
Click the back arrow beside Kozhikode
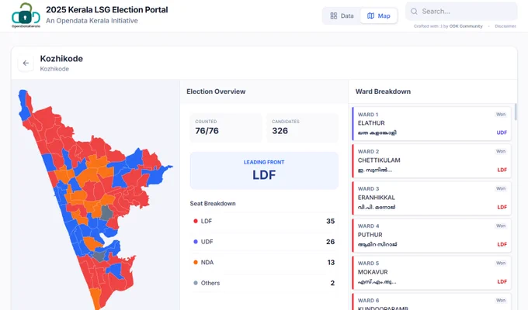[26, 64]
